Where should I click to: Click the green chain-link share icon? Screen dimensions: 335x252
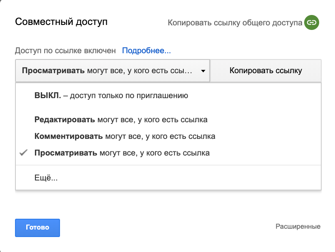click(x=312, y=22)
